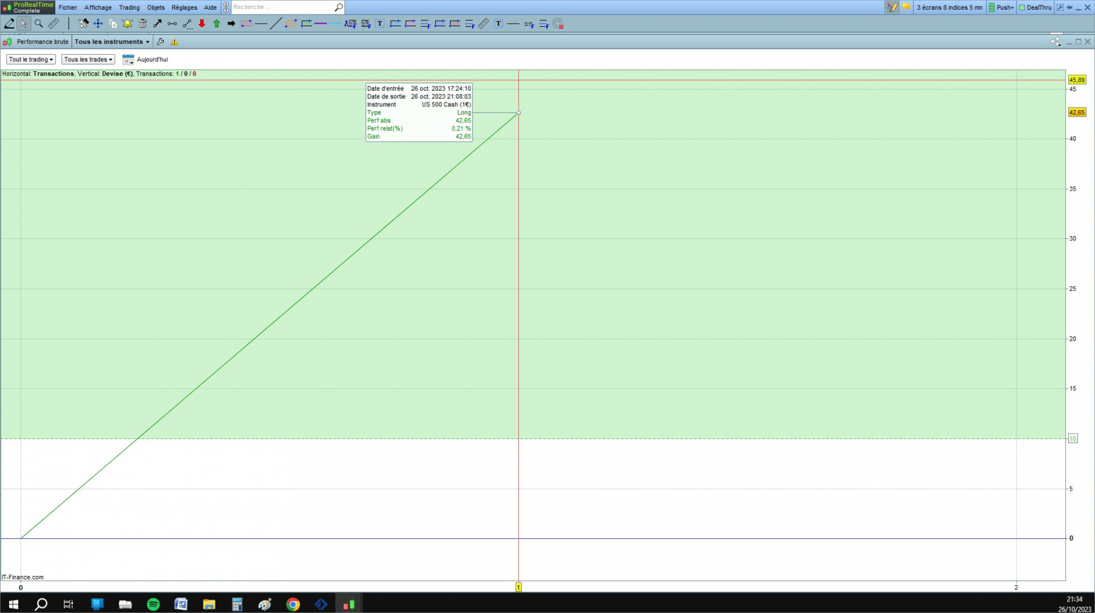Open the Tous les trades dropdown
The height and width of the screenshot is (613, 1095).
tap(88, 60)
